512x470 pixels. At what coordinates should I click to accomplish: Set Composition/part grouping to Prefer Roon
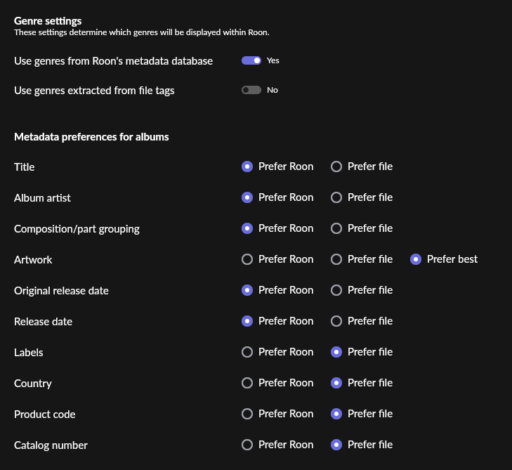pos(247,228)
